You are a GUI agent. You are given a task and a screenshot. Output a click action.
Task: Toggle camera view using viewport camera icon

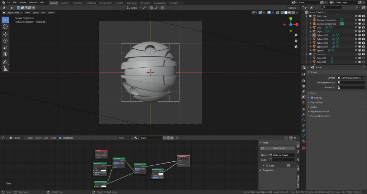[296, 46]
